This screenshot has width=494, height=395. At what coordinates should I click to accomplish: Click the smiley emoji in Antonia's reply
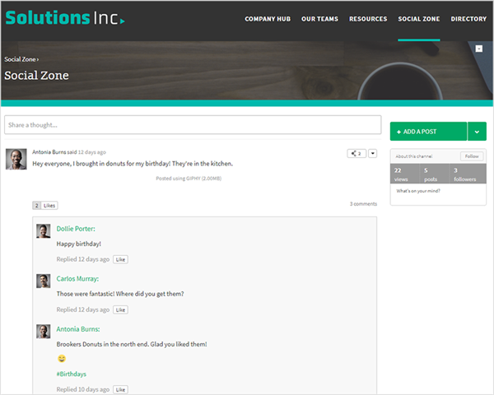[x=61, y=359]
